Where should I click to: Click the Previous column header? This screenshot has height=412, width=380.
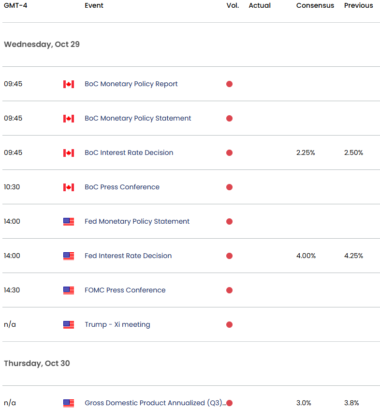point(358,6)
